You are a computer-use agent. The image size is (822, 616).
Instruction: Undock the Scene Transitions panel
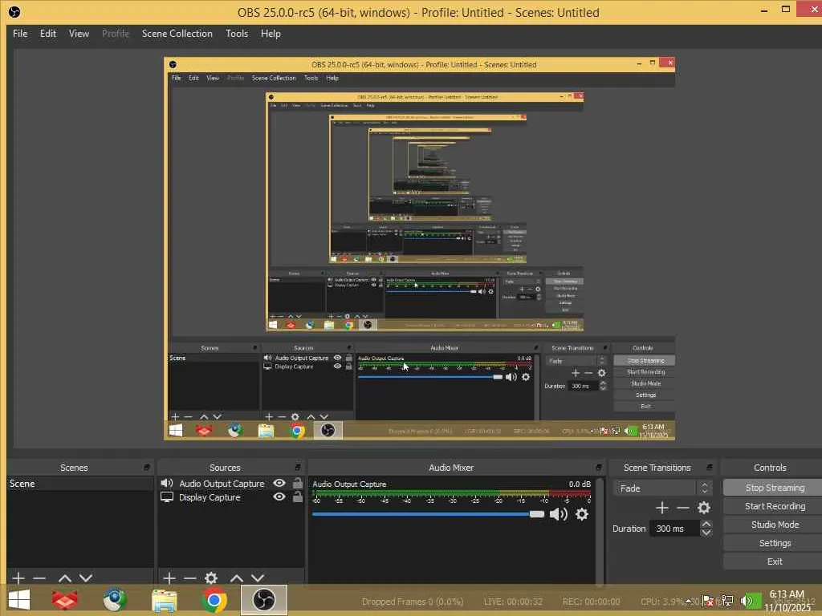point(710,468)
